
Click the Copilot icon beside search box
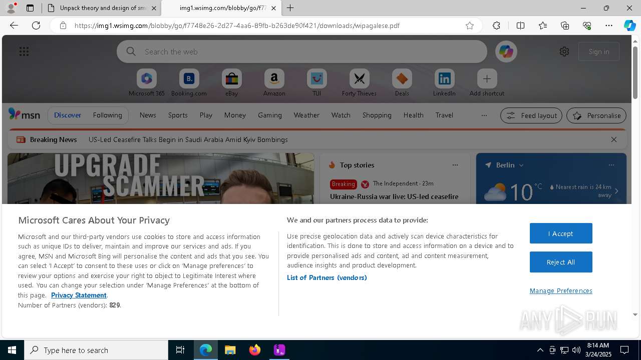[506, 51]
